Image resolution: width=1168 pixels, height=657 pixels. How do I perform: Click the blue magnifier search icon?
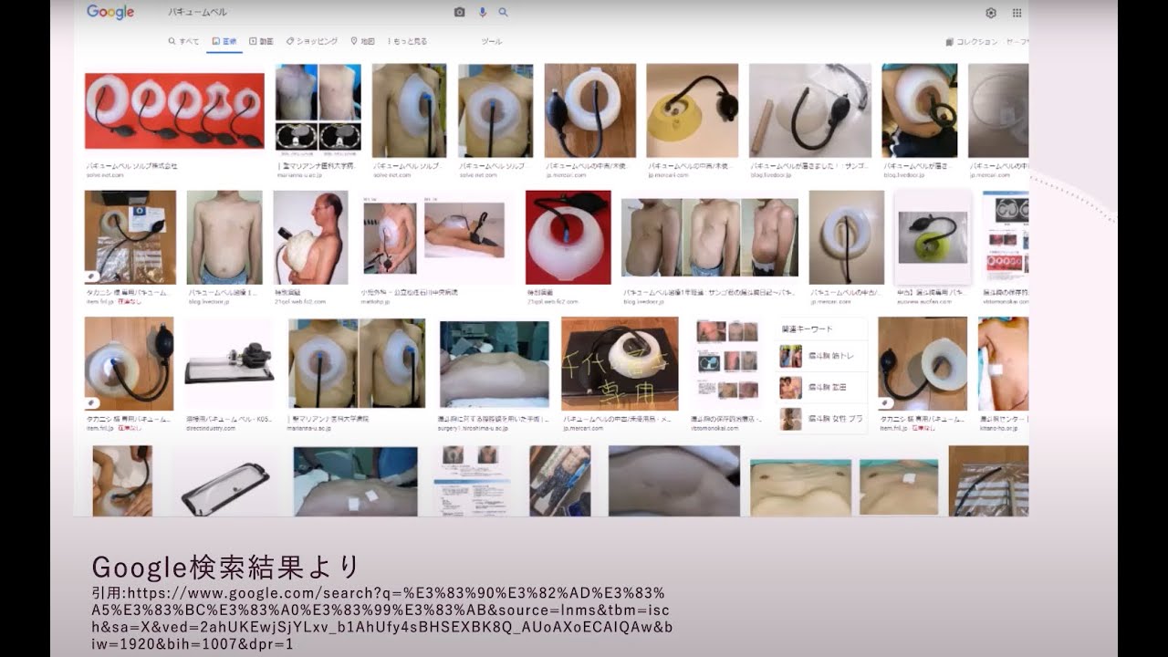[x=503, y=12]
